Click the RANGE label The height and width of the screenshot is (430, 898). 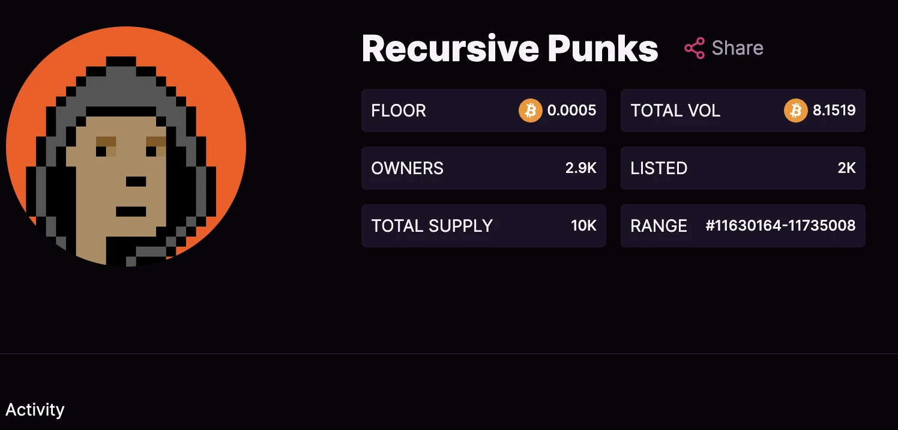(x=658, y=226)
